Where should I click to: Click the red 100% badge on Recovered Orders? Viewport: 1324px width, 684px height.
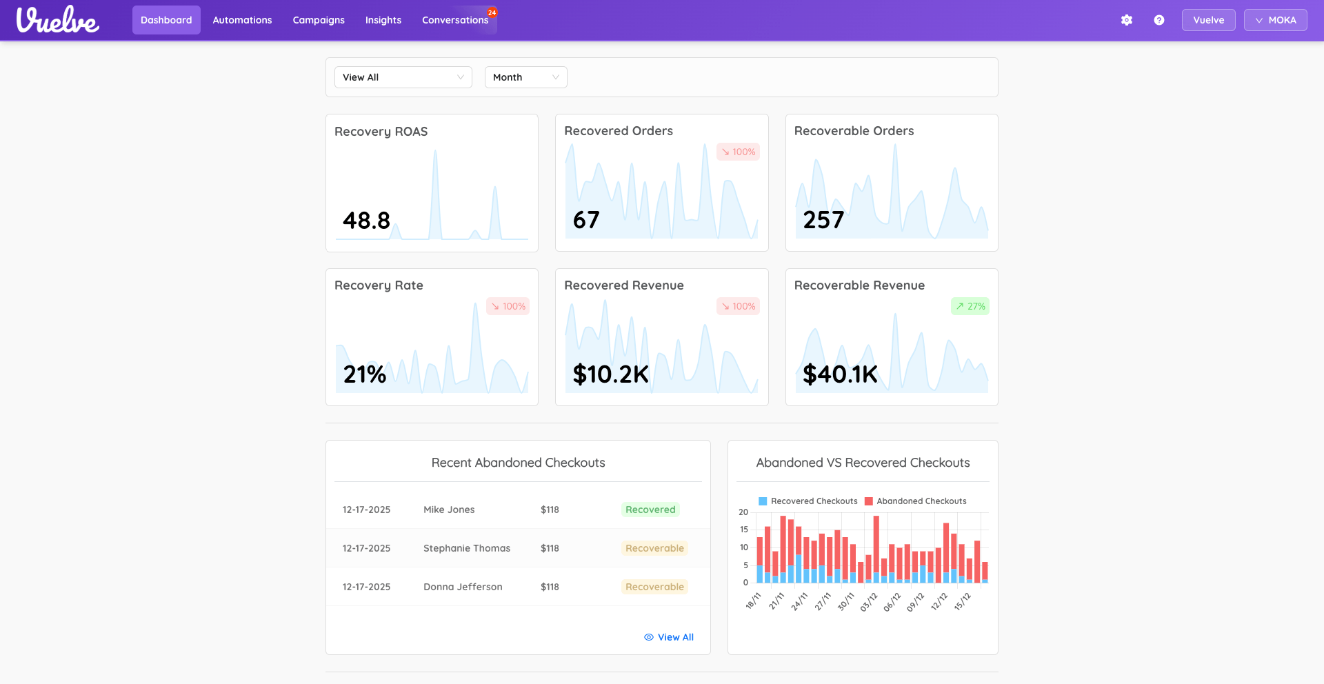738,152
